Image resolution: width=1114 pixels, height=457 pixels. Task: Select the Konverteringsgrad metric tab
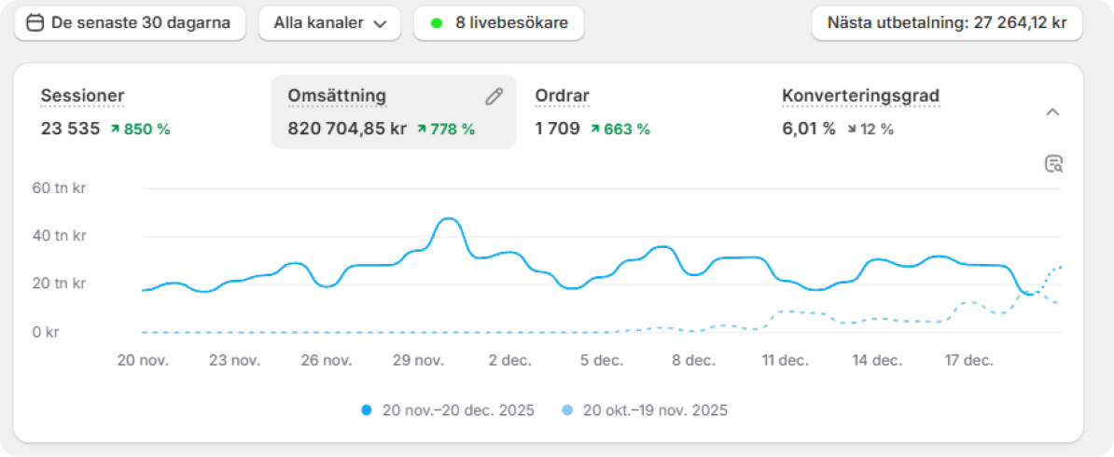[859, 96]
